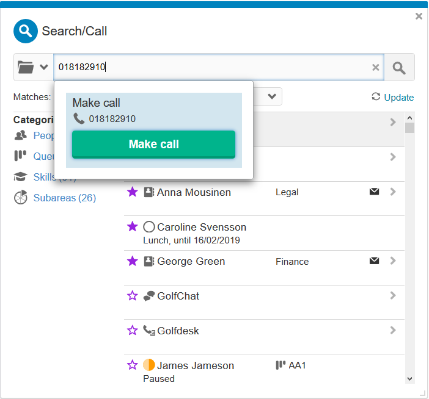Viewport: 429px width, 399px height.
Task: Open Subareas (26) category
Action: [64, 198]
